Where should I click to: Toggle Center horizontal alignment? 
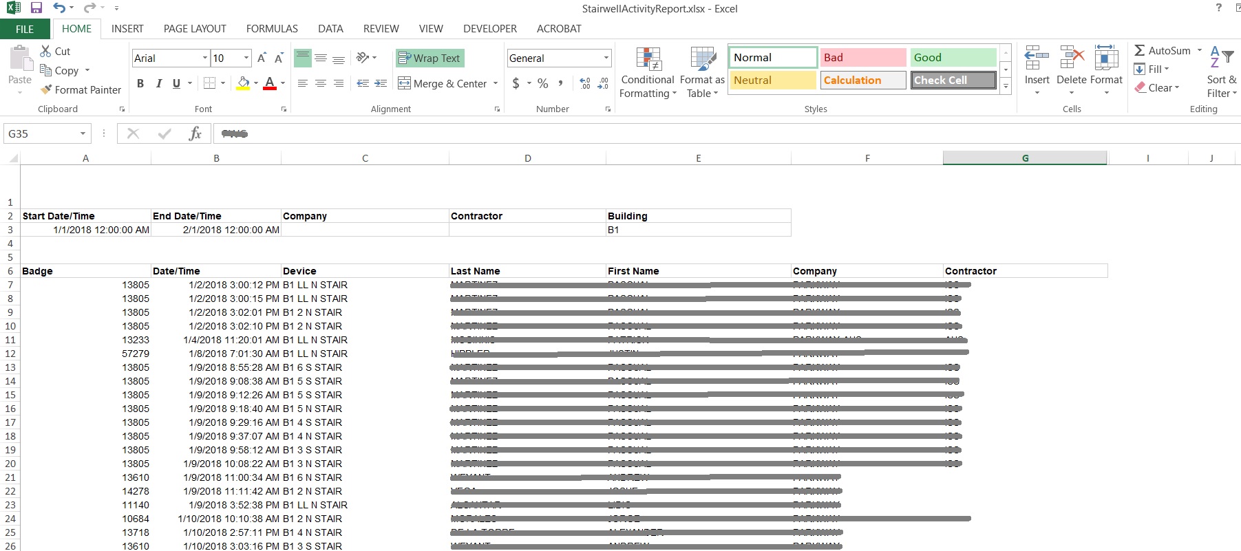coord(321,83)
